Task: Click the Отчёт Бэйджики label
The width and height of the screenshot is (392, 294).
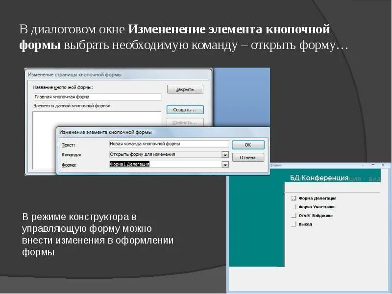Action: click(316, 216)
